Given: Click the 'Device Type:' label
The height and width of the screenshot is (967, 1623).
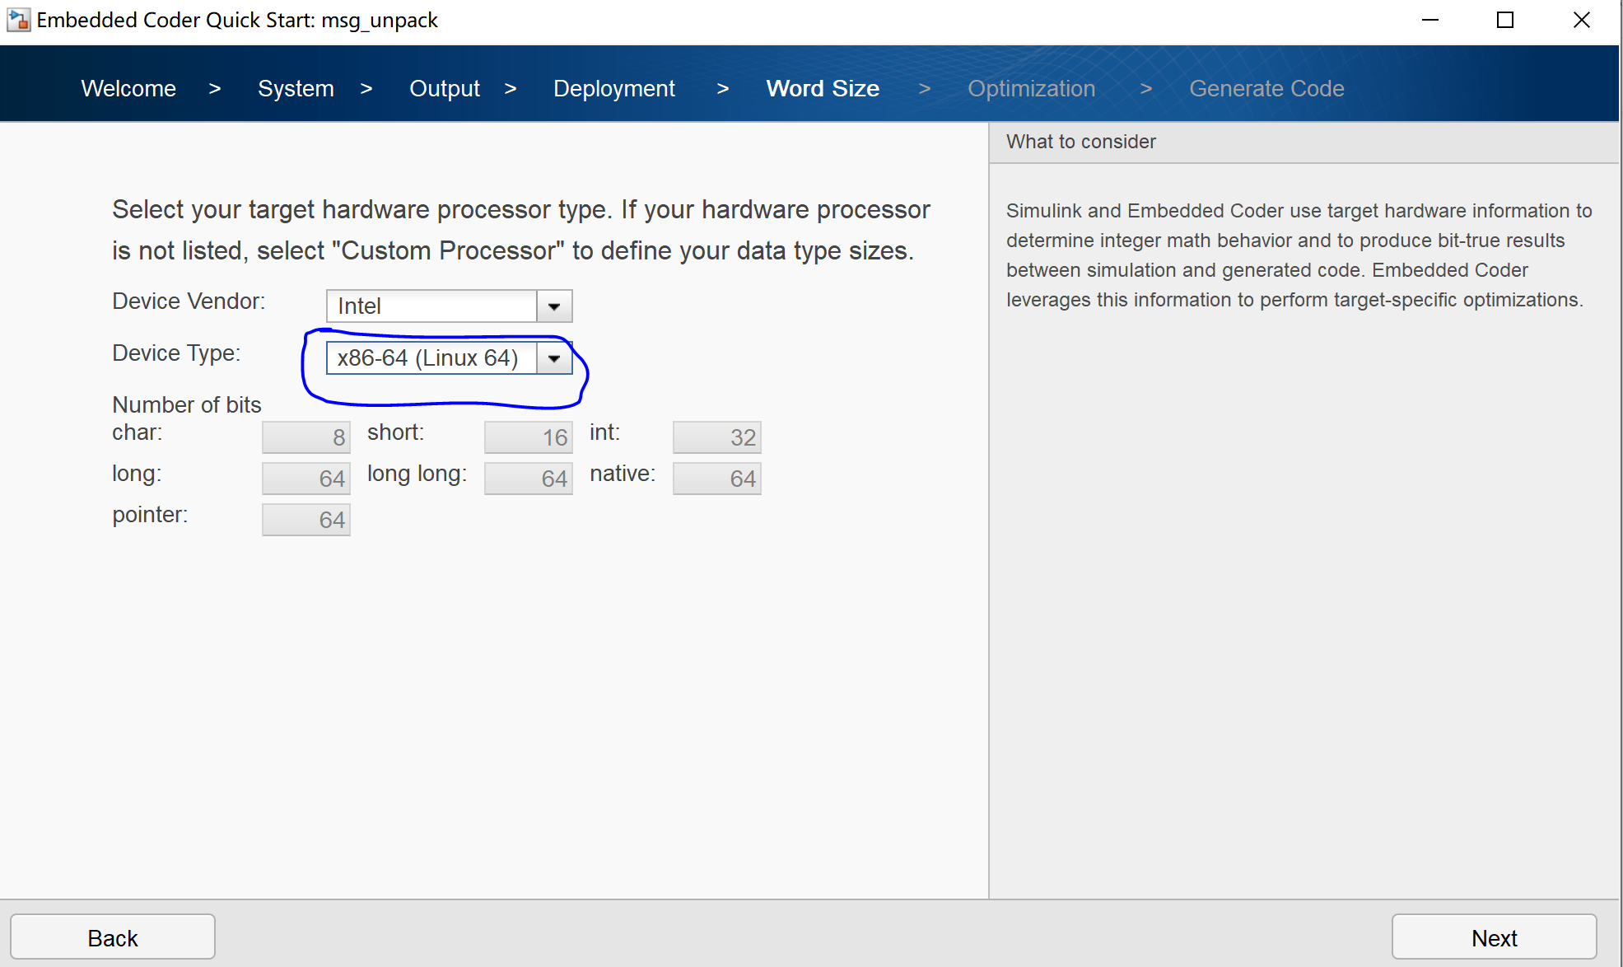Looking at the screenshot, I should (x=176, y=353).
